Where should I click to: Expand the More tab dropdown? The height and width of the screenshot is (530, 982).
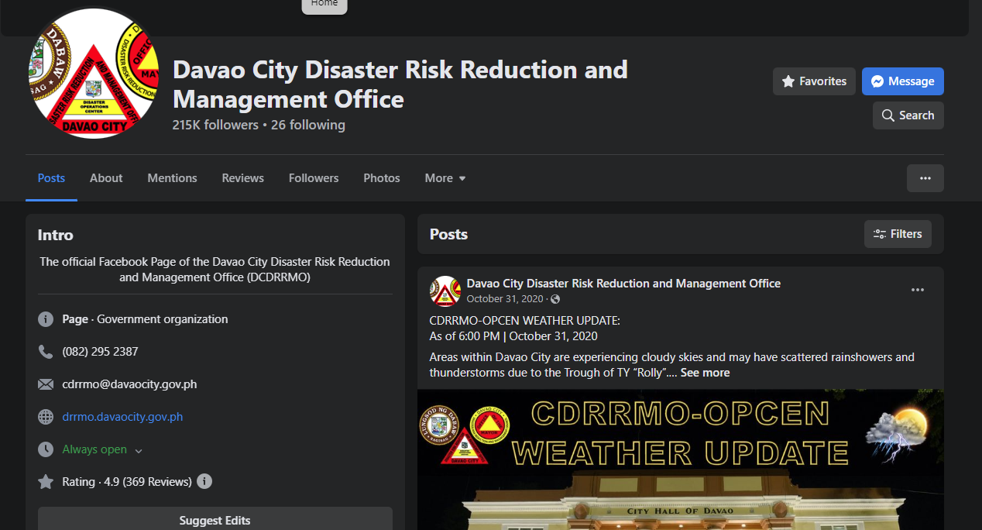pos(445,178)
